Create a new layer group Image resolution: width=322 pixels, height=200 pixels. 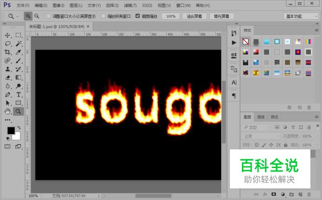point(291,194)
